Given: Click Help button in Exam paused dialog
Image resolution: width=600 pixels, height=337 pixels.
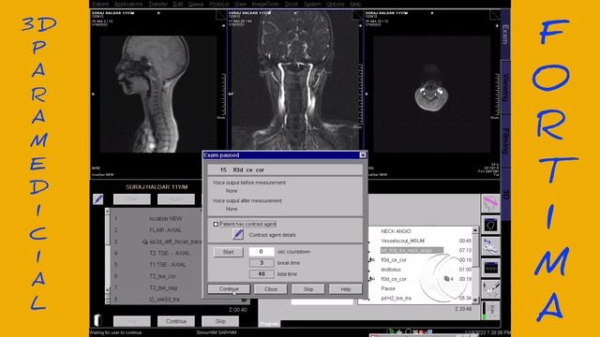Looking at the screenshot, I should 346,289.
